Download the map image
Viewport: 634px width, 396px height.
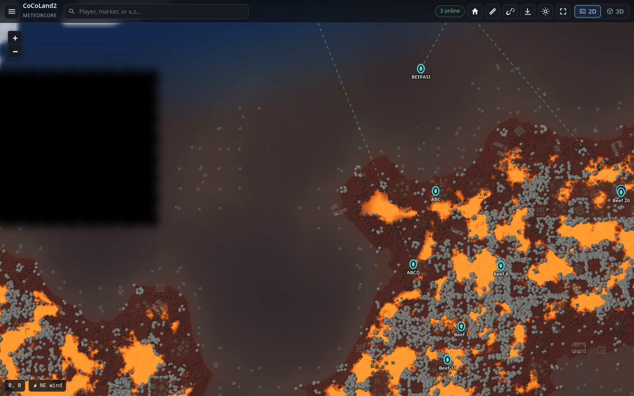[528, 11]
